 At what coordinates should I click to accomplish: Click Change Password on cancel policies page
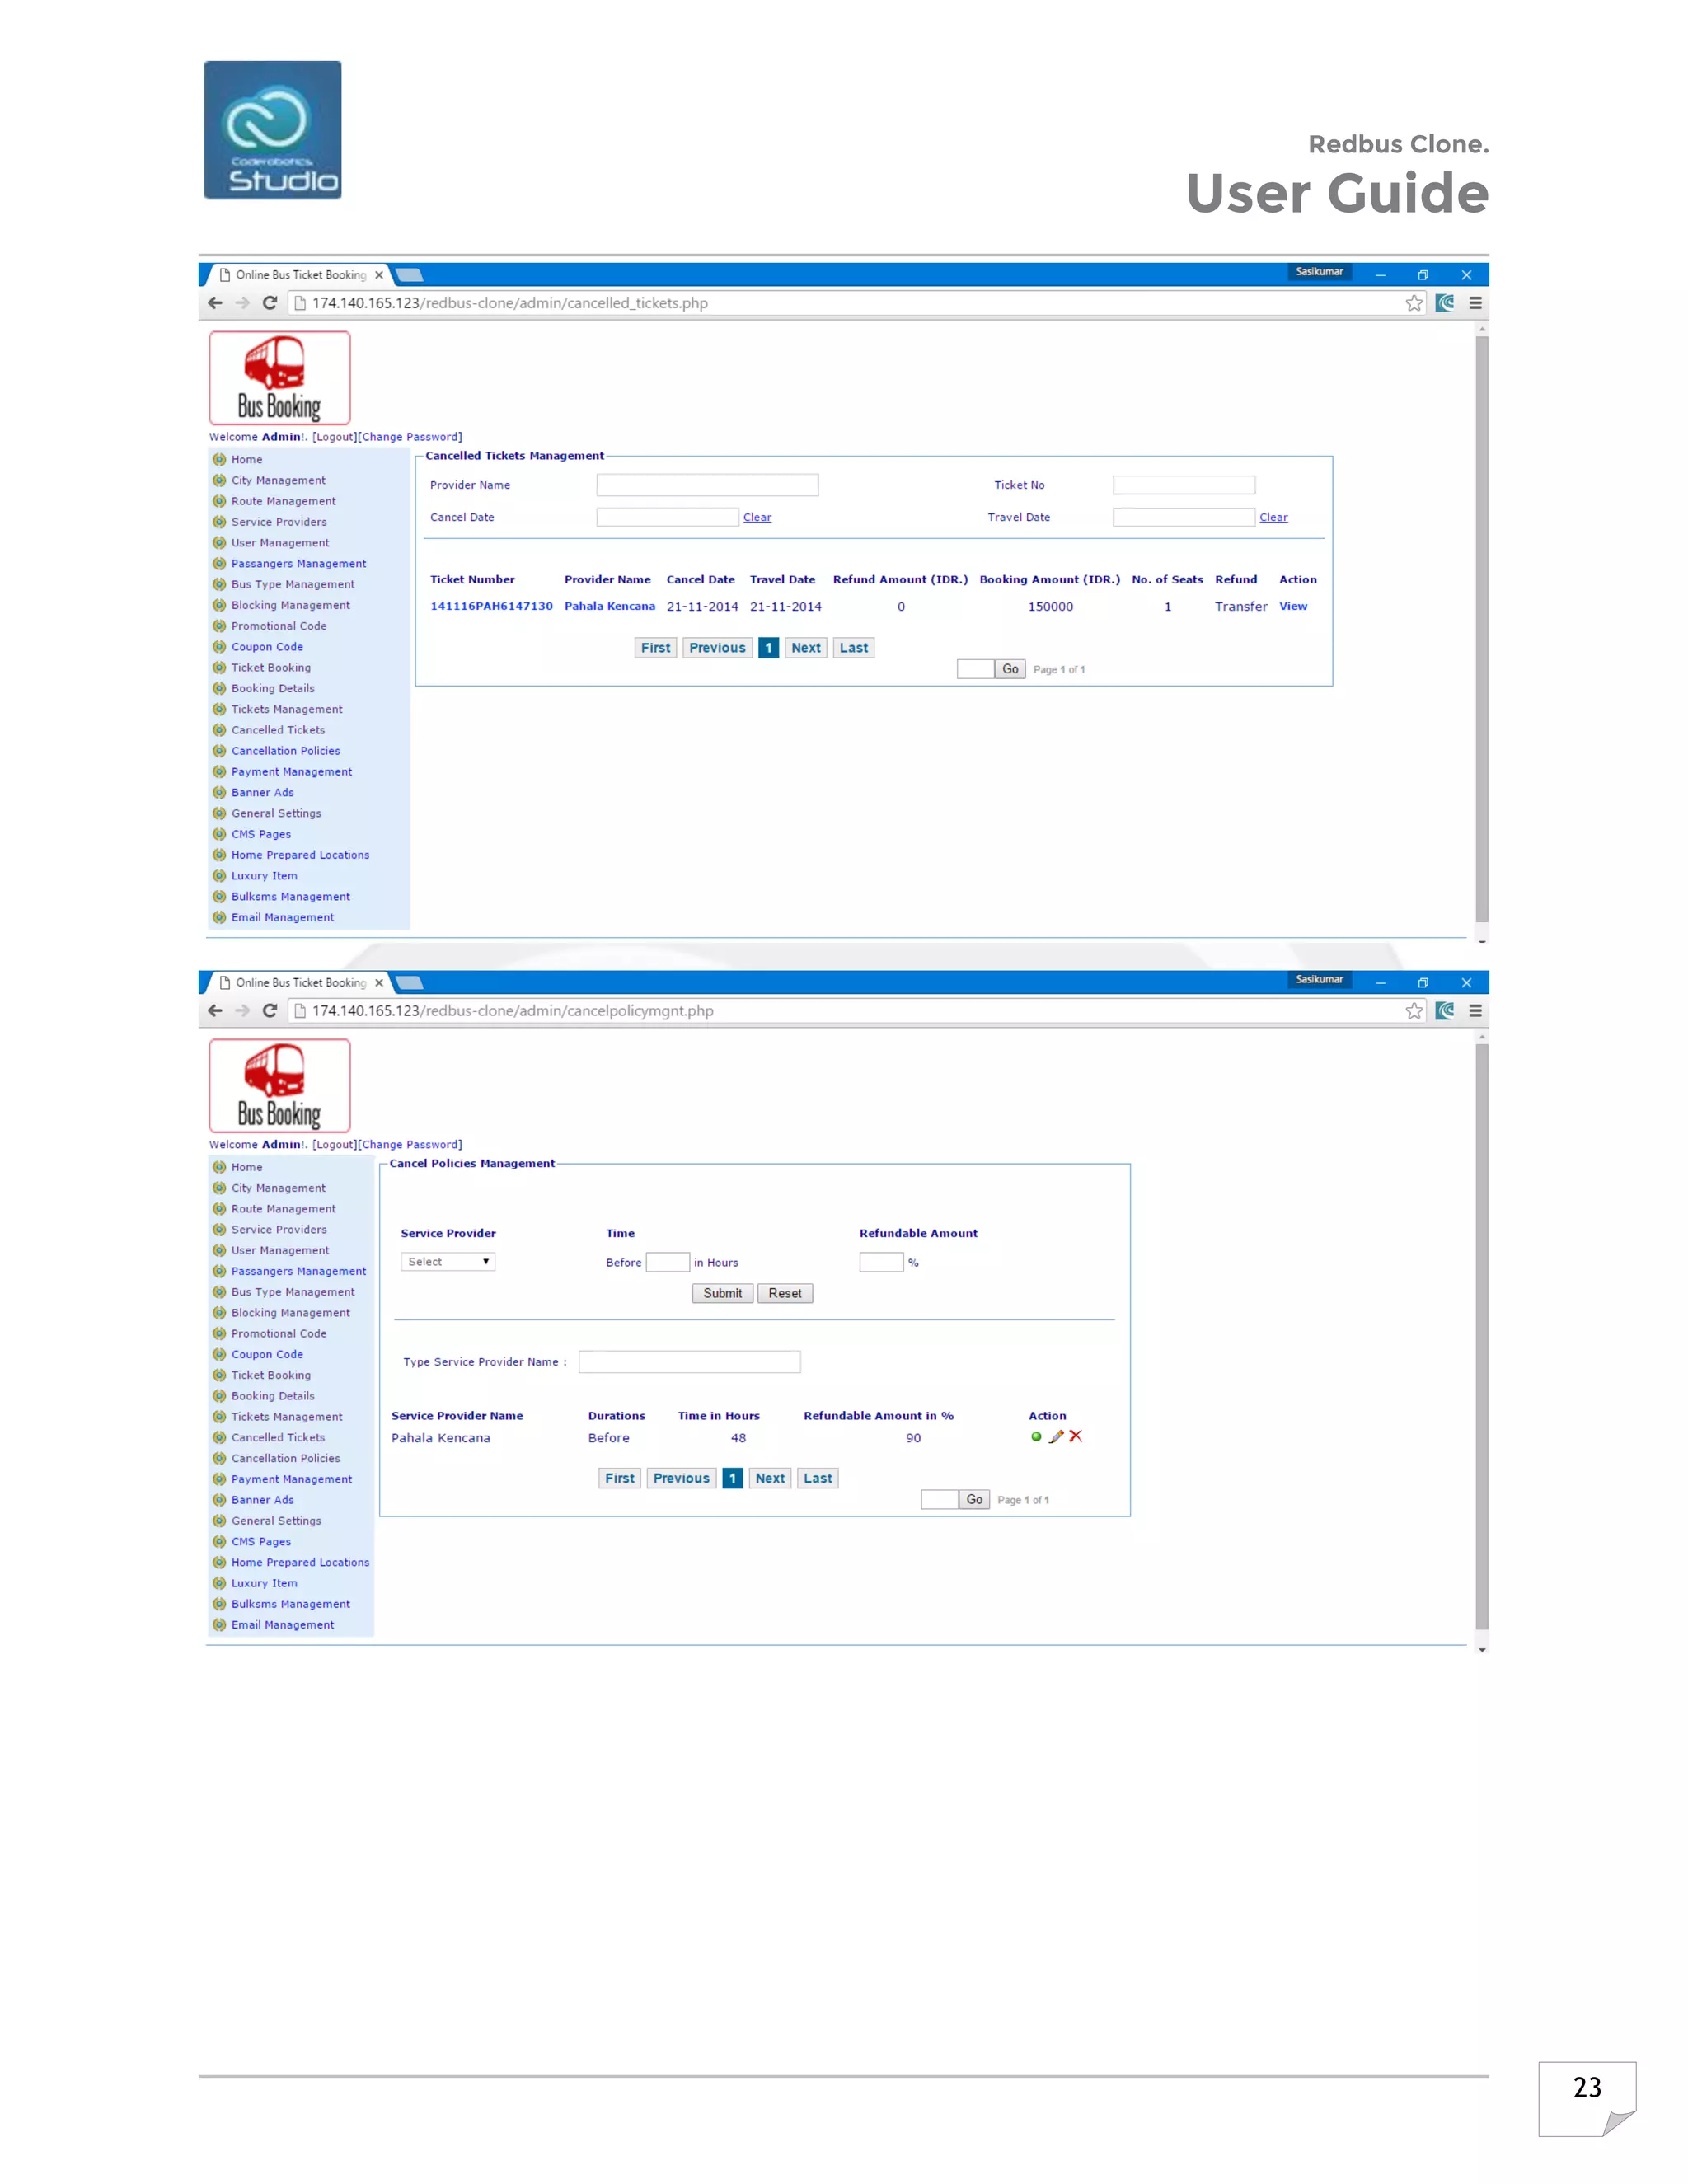click(410, 1145)
